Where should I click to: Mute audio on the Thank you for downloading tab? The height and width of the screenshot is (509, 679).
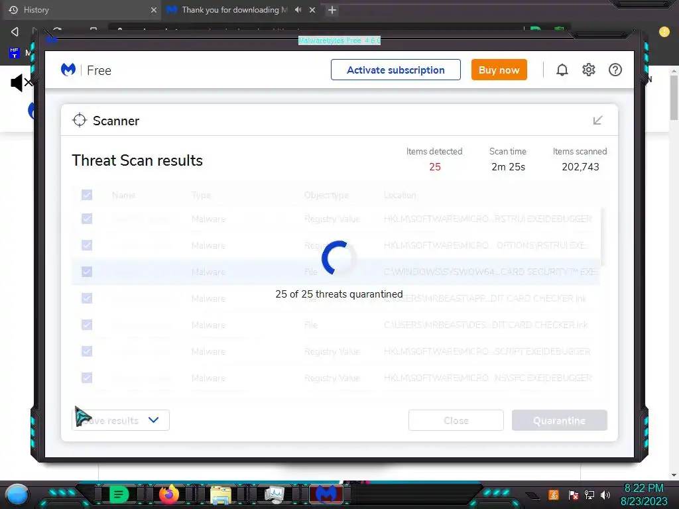click(298, 9)
